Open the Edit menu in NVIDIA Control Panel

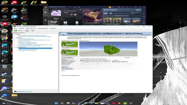click(x=22, y=28)
